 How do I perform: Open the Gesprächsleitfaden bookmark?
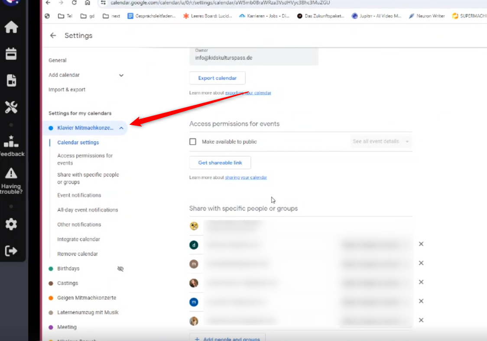click(152, 16)
